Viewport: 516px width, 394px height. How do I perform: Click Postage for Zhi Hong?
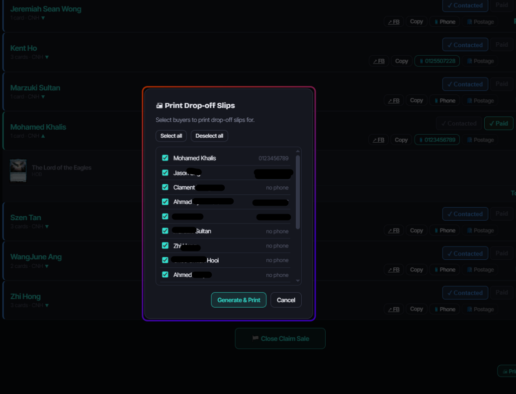[x=480, y=309]
